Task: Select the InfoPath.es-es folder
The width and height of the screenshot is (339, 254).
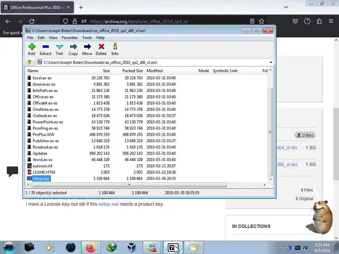Action: 45,91
